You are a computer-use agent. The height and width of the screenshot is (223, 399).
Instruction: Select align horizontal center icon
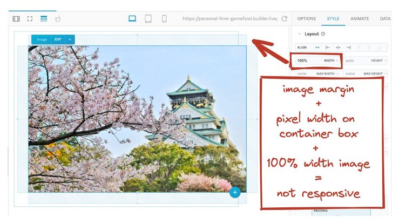pos(338,48)
